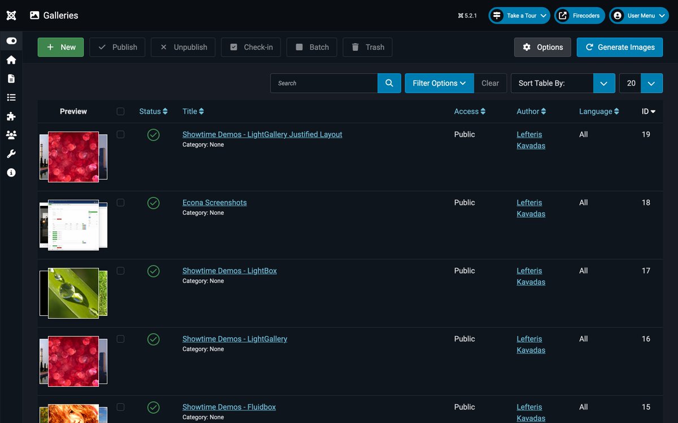Check the Showtime Demos - LightBox row checkbox
The height and width of the screenshot is (423, 678).
coord(120,271)
